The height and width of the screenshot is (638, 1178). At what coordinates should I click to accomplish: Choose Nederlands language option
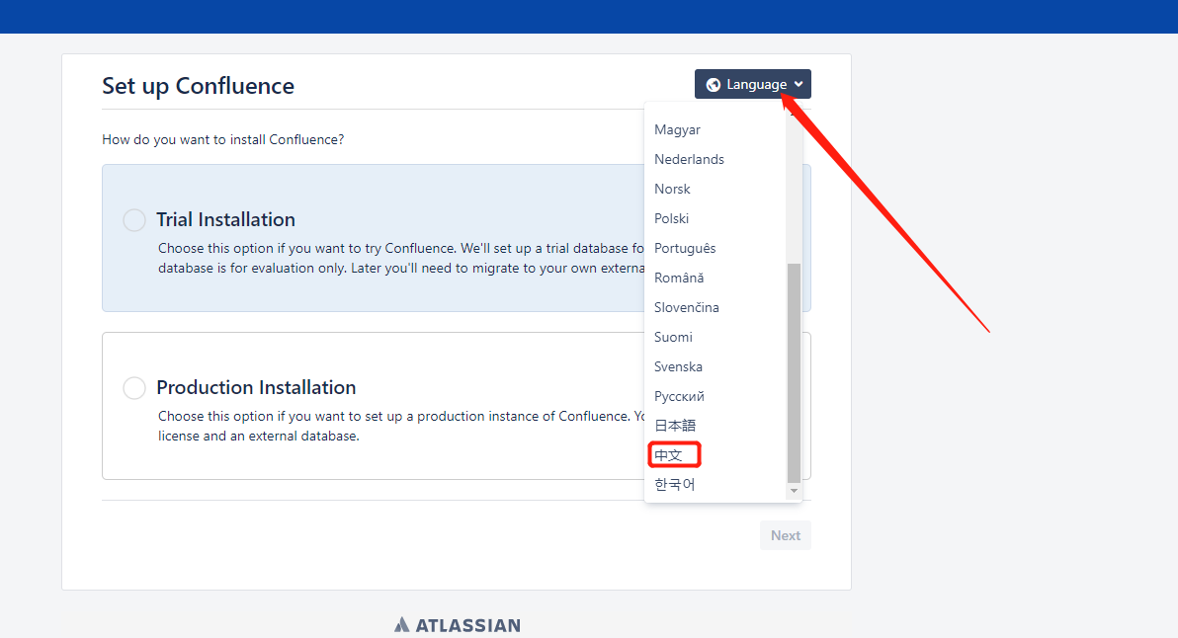689,159
